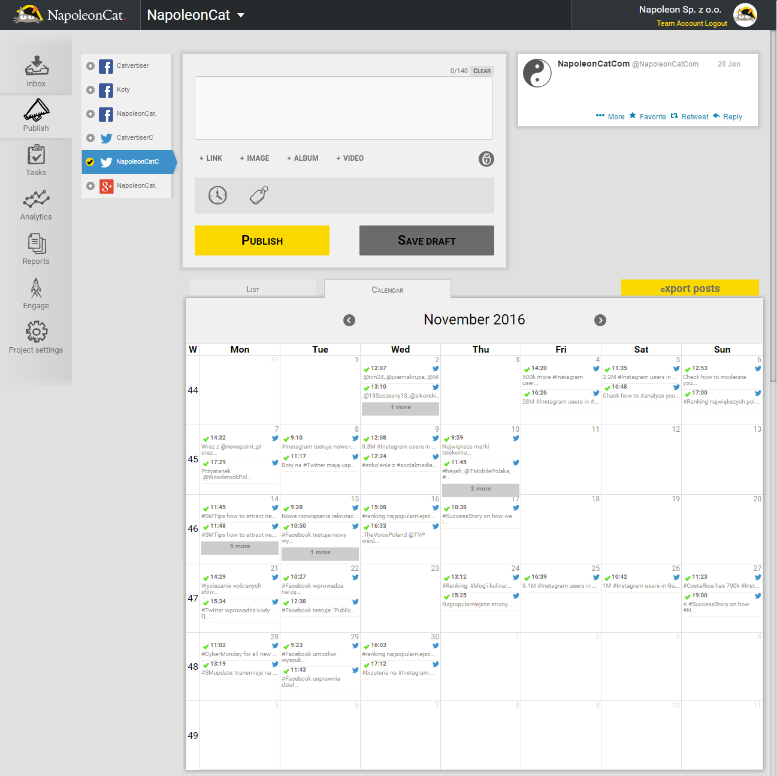Open the 16:03 post on November 30
The image size is (777, 776).
[x=400, y=649]
